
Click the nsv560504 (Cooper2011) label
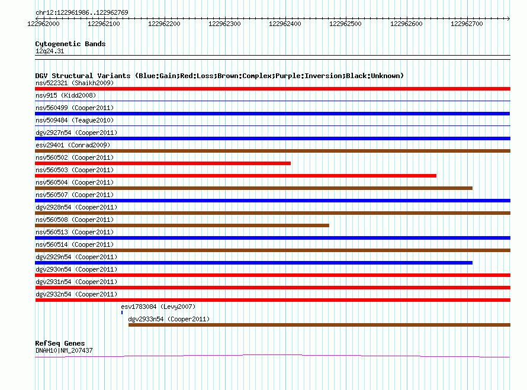[75, 182]
